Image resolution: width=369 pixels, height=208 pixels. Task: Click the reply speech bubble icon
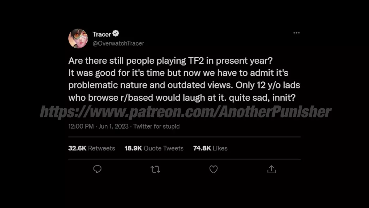[x=97, y=169]
